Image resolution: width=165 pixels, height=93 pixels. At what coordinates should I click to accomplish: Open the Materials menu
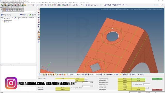[x=33, y=3]
